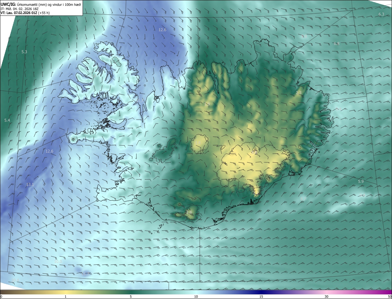
Task: Click the 30 tick on color scale
Action: click(326, 297)
